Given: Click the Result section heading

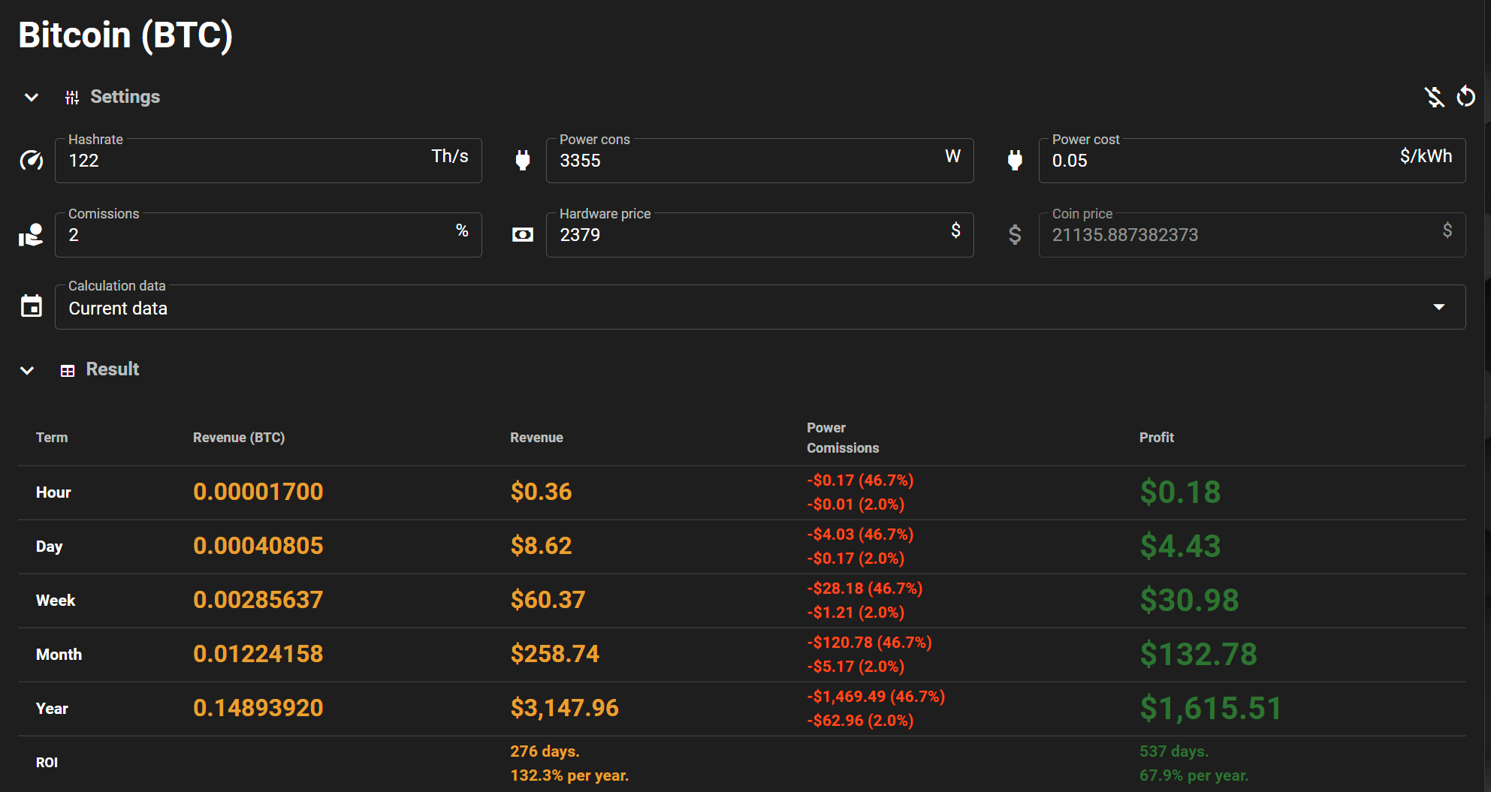Looking at the screenshot, I should (113, 369).
